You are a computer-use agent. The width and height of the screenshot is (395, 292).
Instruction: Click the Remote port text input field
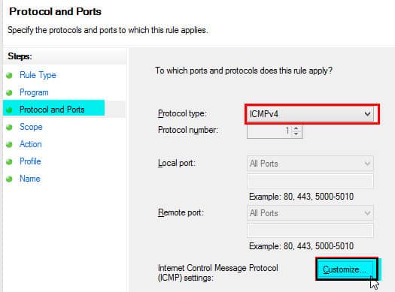click(x=310, y=230)
